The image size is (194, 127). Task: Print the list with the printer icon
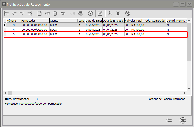[x=81, y=13]
